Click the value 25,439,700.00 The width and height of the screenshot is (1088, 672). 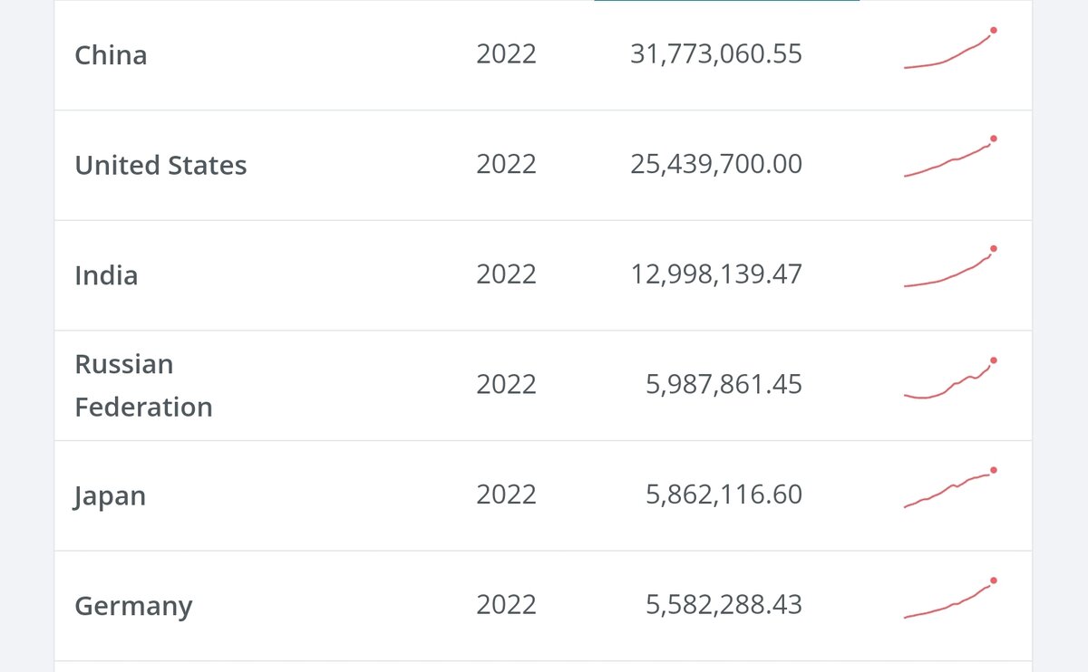point(716,164)
